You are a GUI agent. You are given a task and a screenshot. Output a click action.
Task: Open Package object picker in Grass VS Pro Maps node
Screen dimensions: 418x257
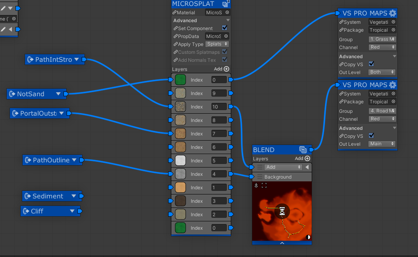click(x=393, y=30)
